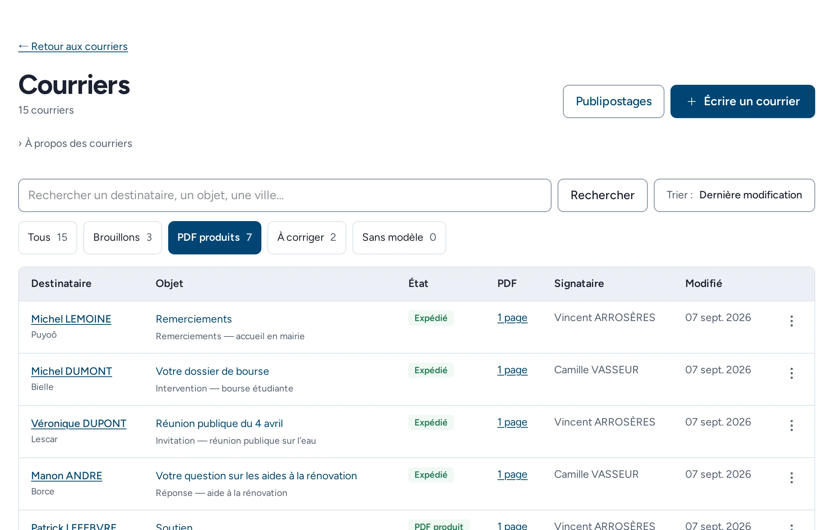
Task: Open the actions menu for Michel LEMOINE row
Action: (791, 321)
